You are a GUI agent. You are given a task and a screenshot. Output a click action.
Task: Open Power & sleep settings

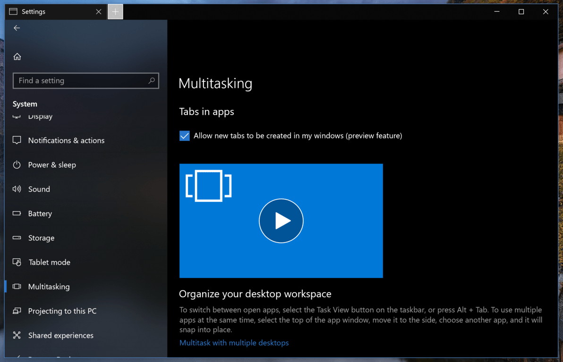(x=86, y=165)
